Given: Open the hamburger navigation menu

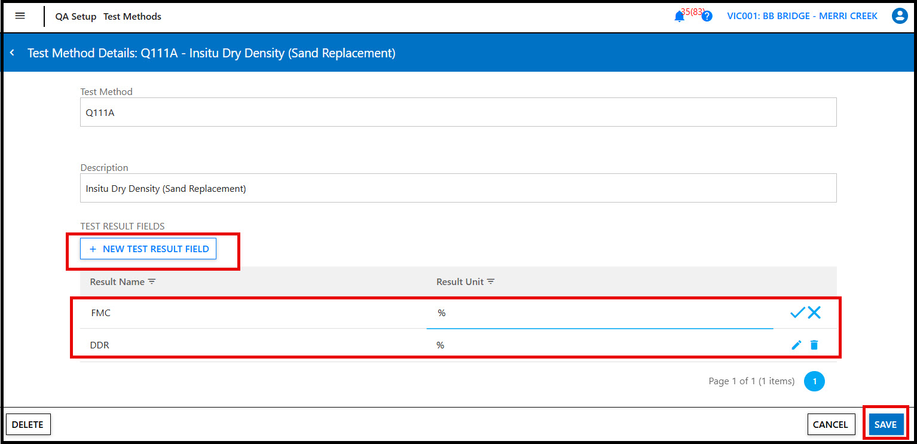Looking at the screenshot, I should coord(20,16).
